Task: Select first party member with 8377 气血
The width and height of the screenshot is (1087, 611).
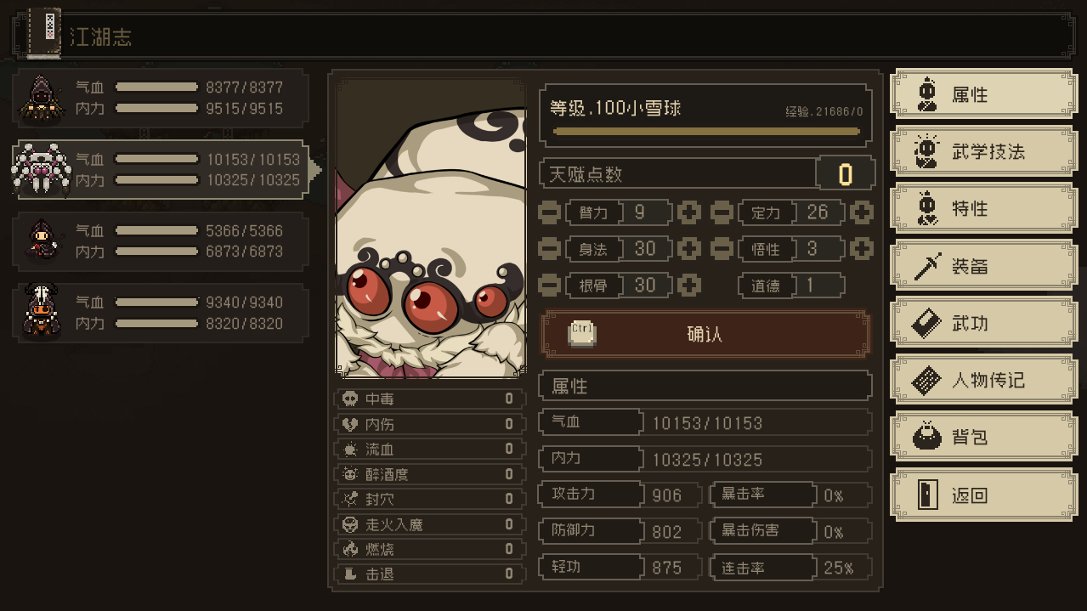Action: point(160,98)
